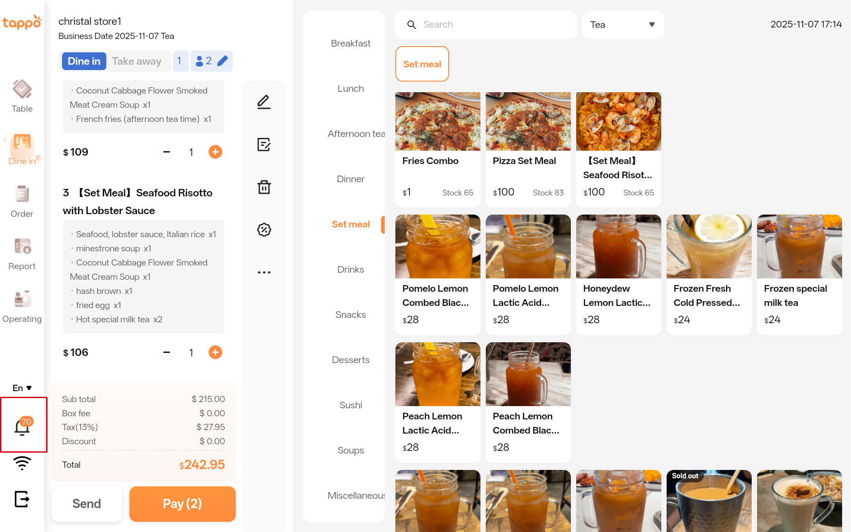Select the Dine in order type
This screenshot has width=851, height=532.
click(x=84, y=61)
